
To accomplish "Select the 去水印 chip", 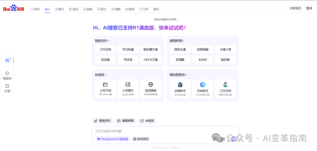I will click(202, 60).
